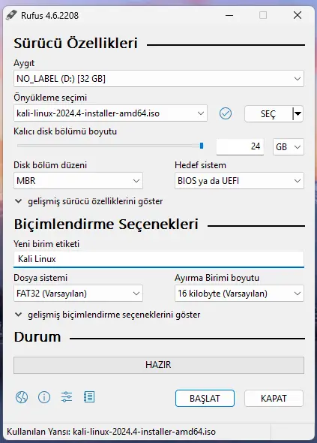Screen dimensions: 317x443
Task: Click the Sürücü Özellikleri heading
Action: click(x=76, y=44)
